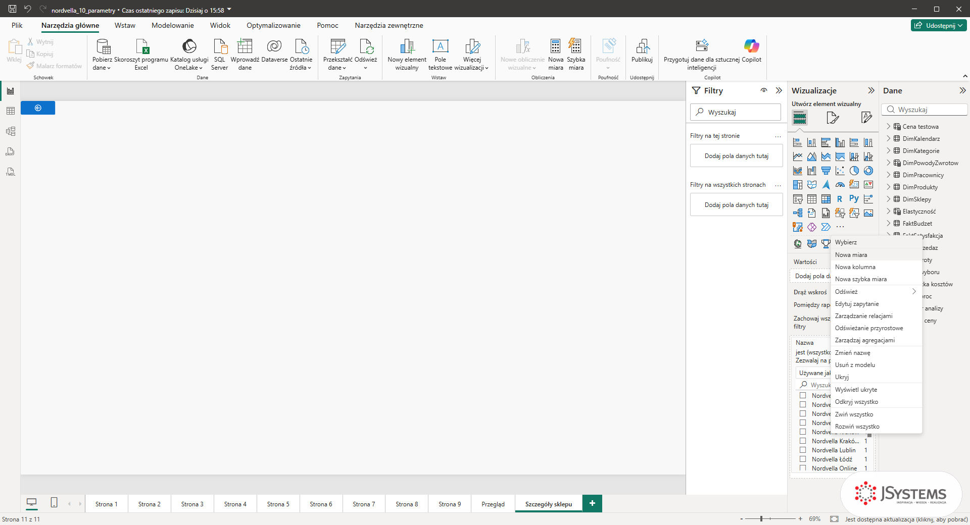Click the Nowa miara ribbon icon

click(x=555, y=55)
